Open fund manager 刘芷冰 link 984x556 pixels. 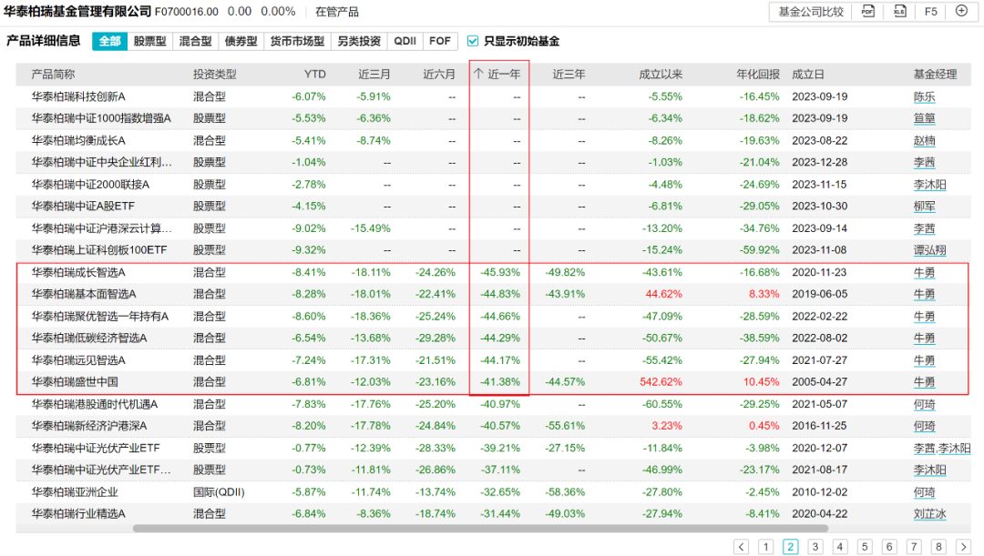tap(929, 513)
